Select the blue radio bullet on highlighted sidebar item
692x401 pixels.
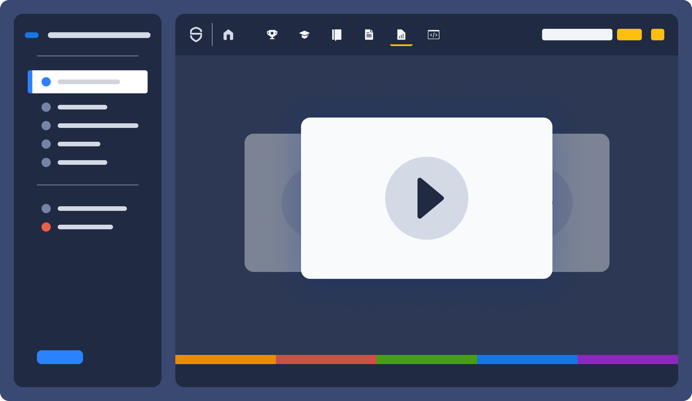pos(46,82)
